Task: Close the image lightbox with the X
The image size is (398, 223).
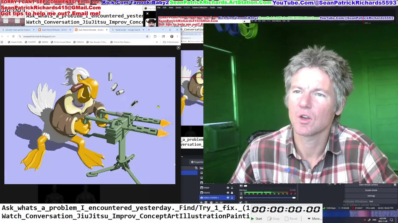Action: pos(178,48)
